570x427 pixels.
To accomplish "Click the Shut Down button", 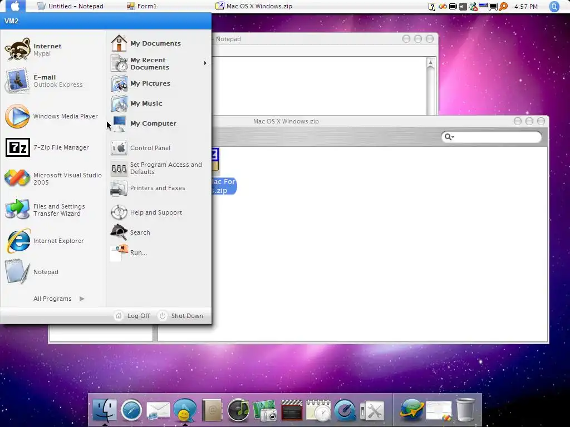I will click(x=181, y=316).
